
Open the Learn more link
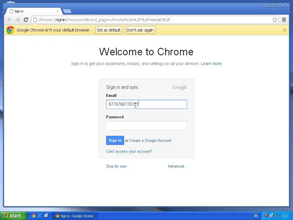point(211,64)
